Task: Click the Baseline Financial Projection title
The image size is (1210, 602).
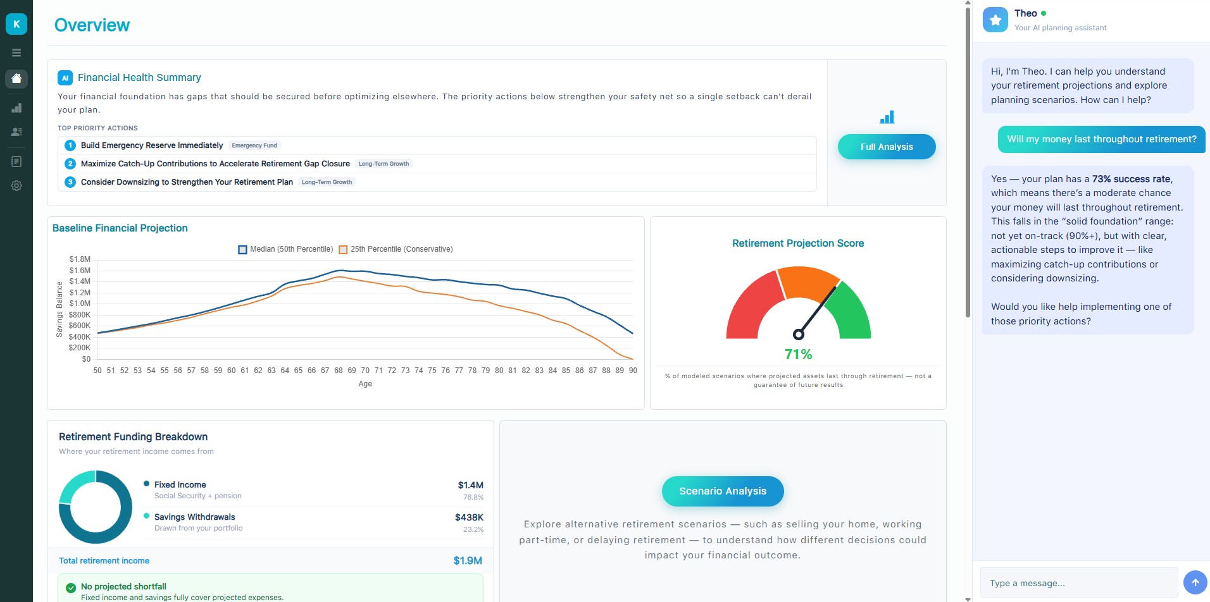Action: click(120, 228)
